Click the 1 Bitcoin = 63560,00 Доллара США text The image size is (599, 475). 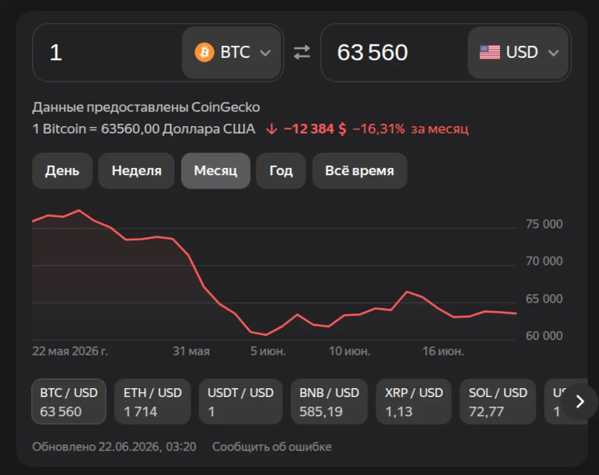coord(144,129)
